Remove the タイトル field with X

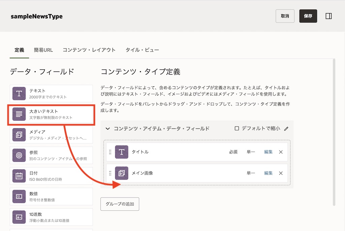281,152
